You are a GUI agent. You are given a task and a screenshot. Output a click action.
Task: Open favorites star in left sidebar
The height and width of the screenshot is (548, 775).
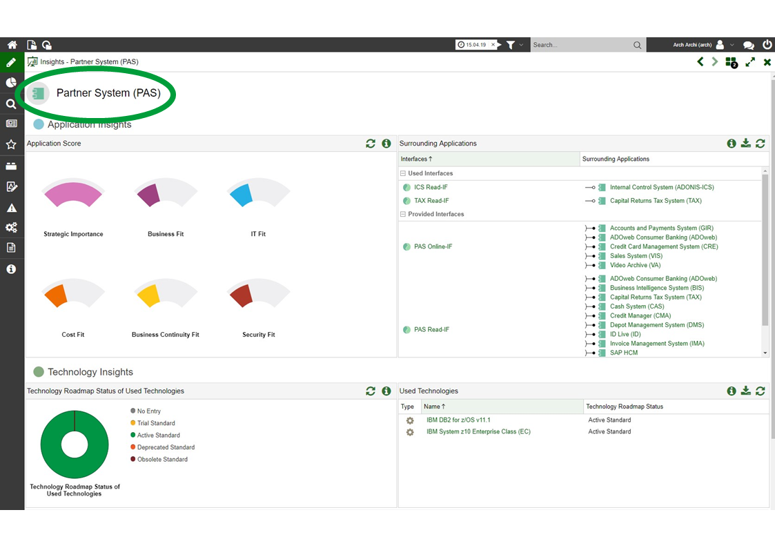point(11,145)
